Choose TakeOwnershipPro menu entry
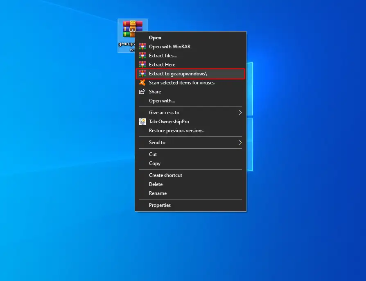 pyautogui.click(x=190, y=122)
